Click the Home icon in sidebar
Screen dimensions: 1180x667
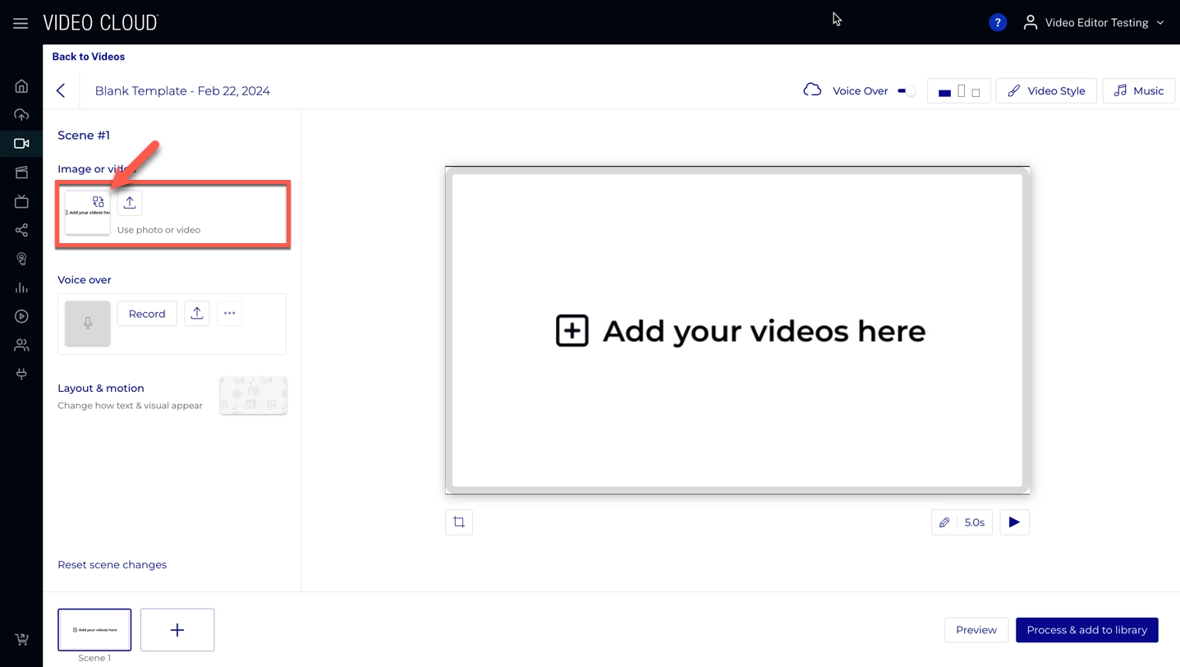[x=21, y=86]
